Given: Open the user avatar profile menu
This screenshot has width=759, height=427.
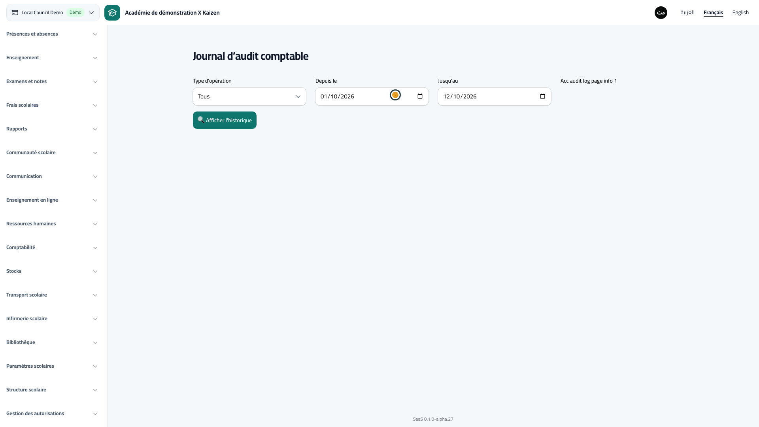Looking at the screenshot, I should tap(661, 13).
